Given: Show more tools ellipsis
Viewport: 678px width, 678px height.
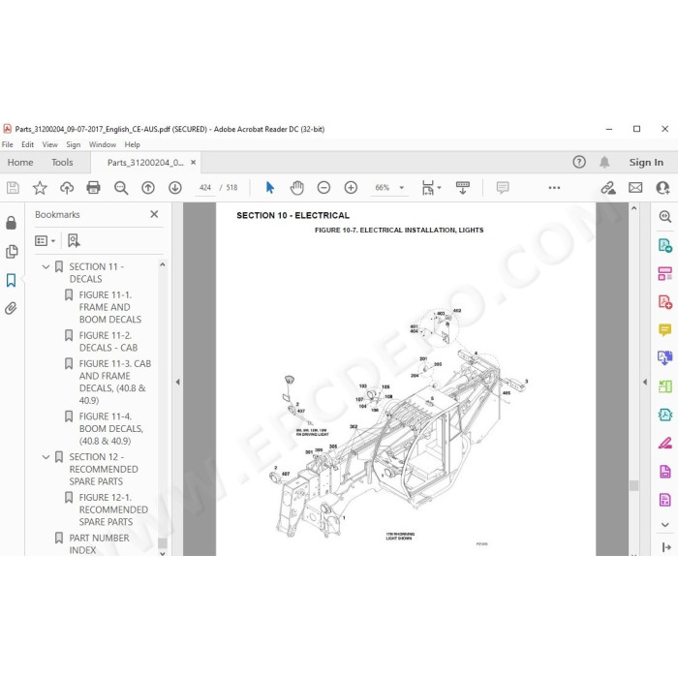Looking at the screenshot, I should [554, 188].
